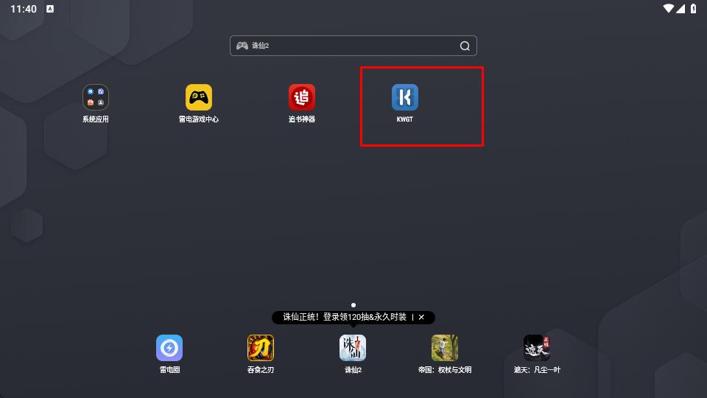Click the home page indicator dot
Viewport: 707px width, 398px height.
353,304
